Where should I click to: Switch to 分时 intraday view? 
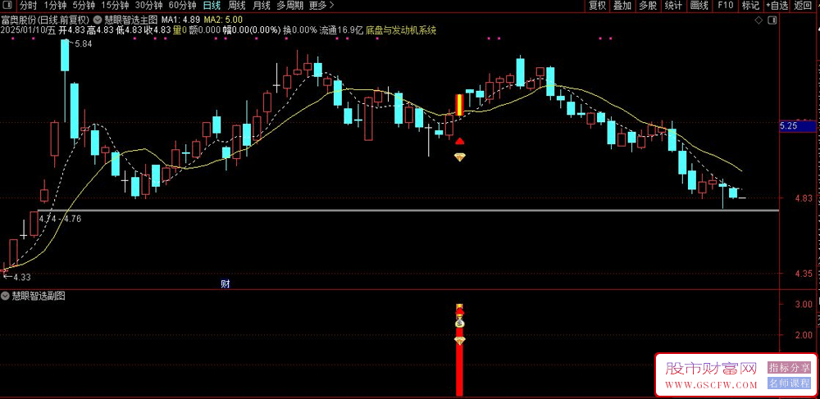tap(28, 6)
